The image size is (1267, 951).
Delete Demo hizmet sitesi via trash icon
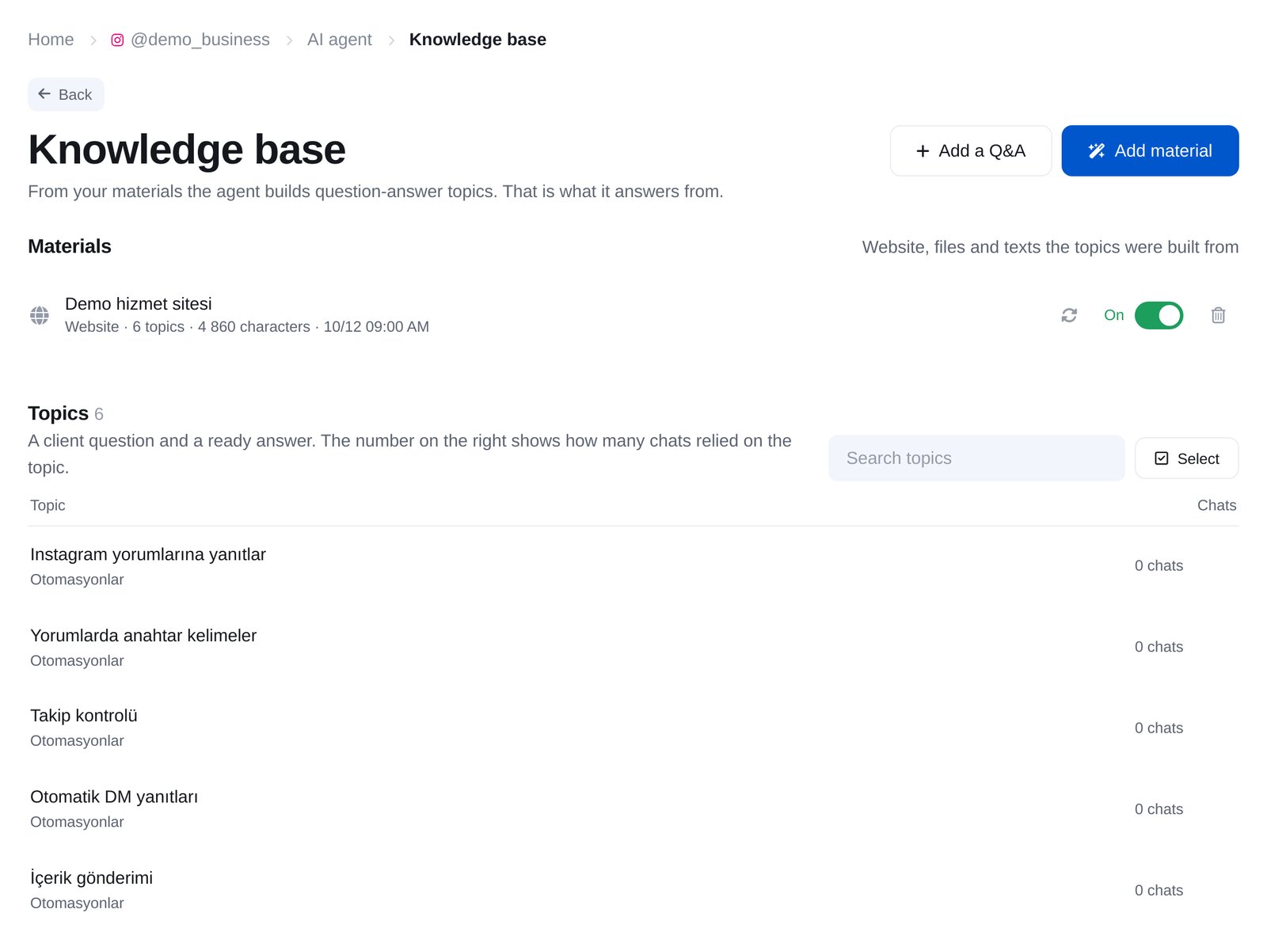point(1218,315)
